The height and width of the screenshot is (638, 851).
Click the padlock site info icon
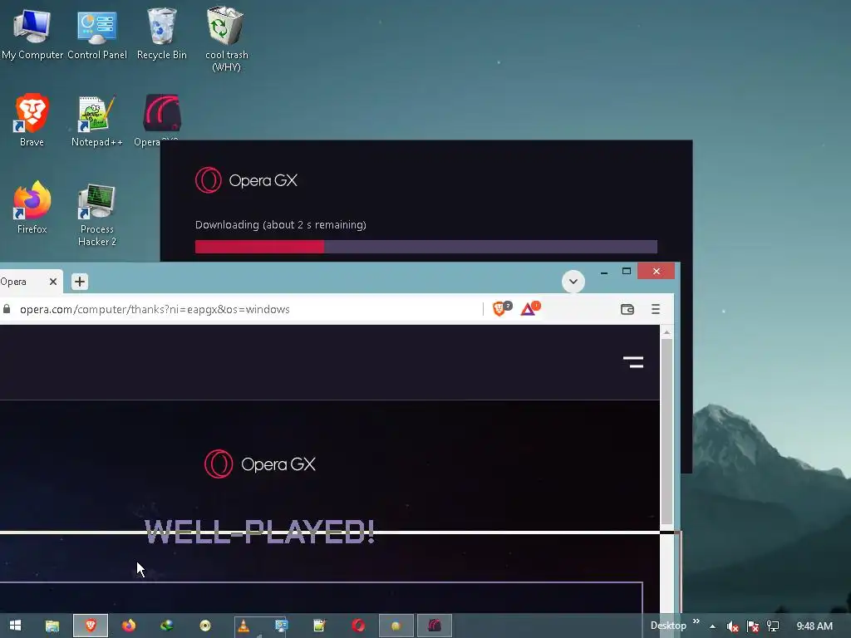(x=7, y=309)
